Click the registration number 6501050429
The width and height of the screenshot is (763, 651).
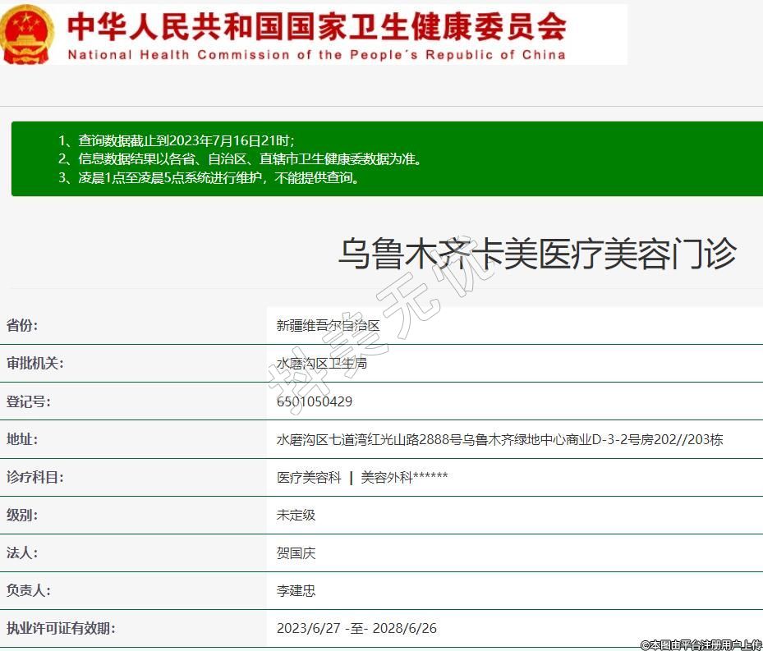[315, 401]
